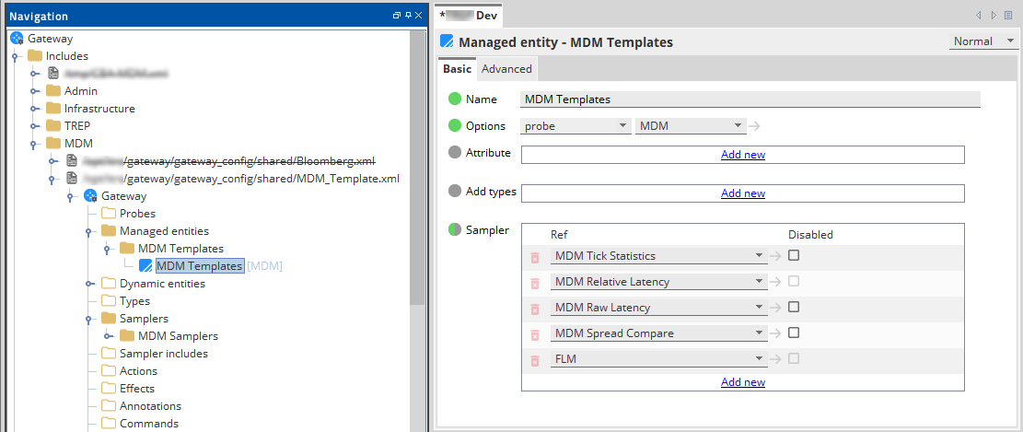Click Add new link in Attribute field
The height and width of the screenshot is (432, 1023).
pyautogui.click(x=742, y=155)
